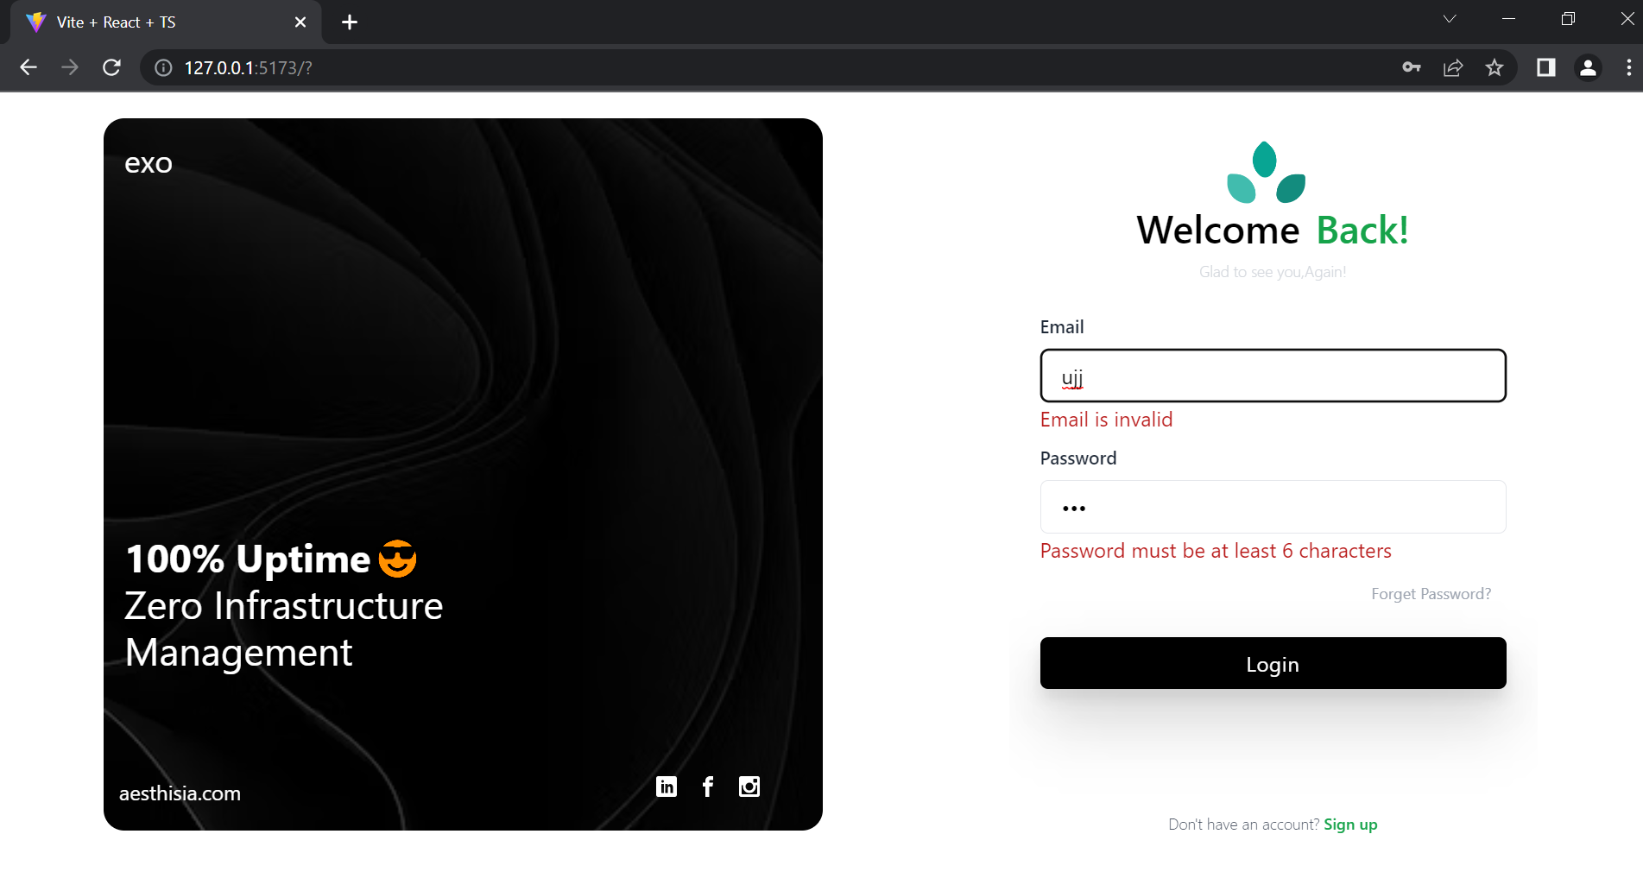The width and height of the screenshot is (1643, 872).
Task: Reload the current page
Action: tap(111, 67)
